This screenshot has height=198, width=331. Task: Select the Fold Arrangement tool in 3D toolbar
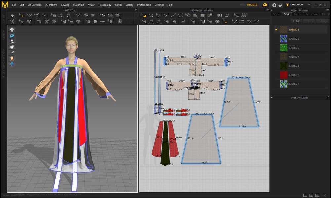44,16
